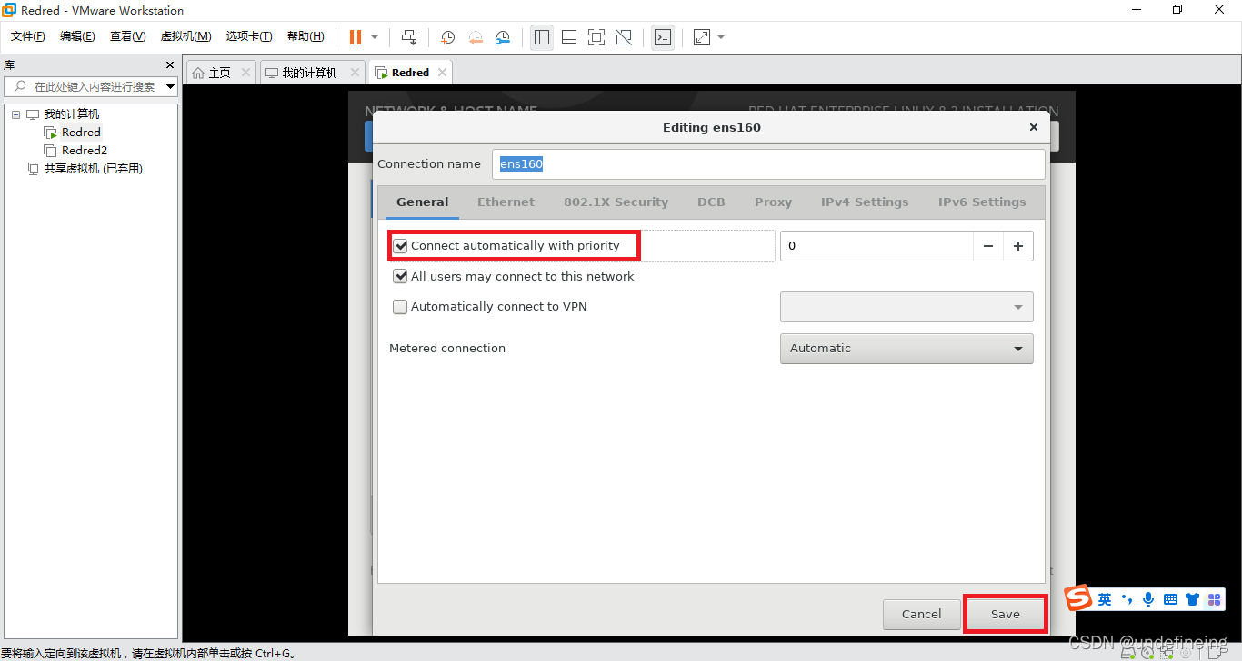Enable Automatically connect to VPN checkbox
This screenshot has height=661, width=1242.
[x=400, y=307]
